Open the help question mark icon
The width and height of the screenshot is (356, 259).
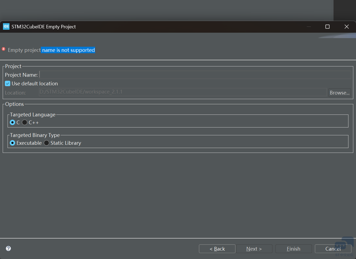[8, 248]
